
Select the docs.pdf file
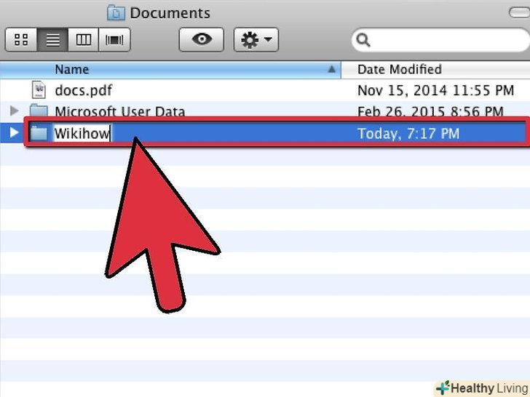(x=83, y=90)
